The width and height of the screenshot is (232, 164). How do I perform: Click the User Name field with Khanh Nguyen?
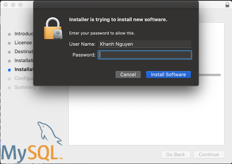pos(145,44)
